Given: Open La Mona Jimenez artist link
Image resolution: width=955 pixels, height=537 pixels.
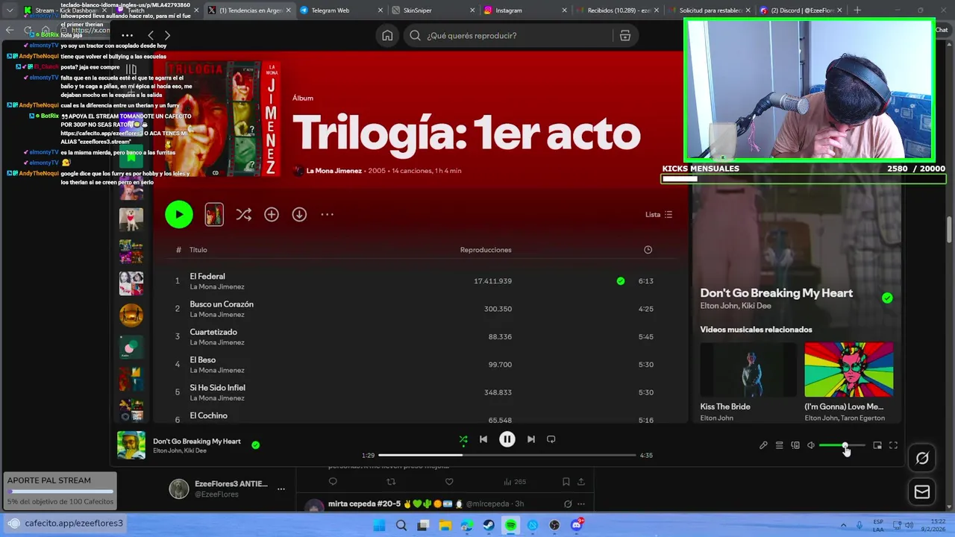Looking at the screenshot, I should [334, 171].
